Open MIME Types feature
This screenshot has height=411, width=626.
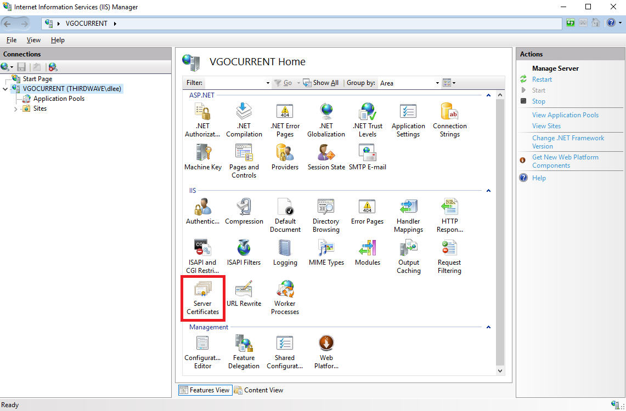click(326, 252)
